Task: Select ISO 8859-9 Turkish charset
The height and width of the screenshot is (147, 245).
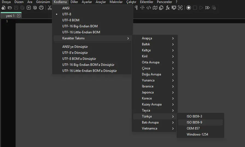Action: pyautogui.click(x=200, y=122)
